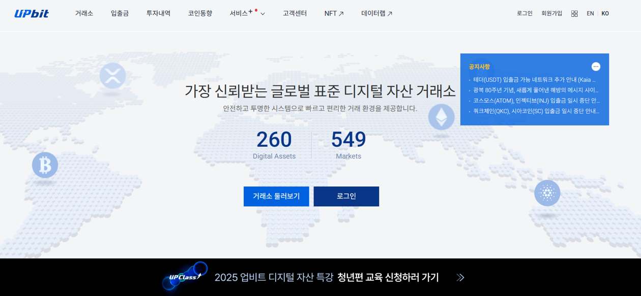The height and width of the screenshot is (296, 641).
Task: Click the Ethereum coin icon
Action: click(441, 117)
